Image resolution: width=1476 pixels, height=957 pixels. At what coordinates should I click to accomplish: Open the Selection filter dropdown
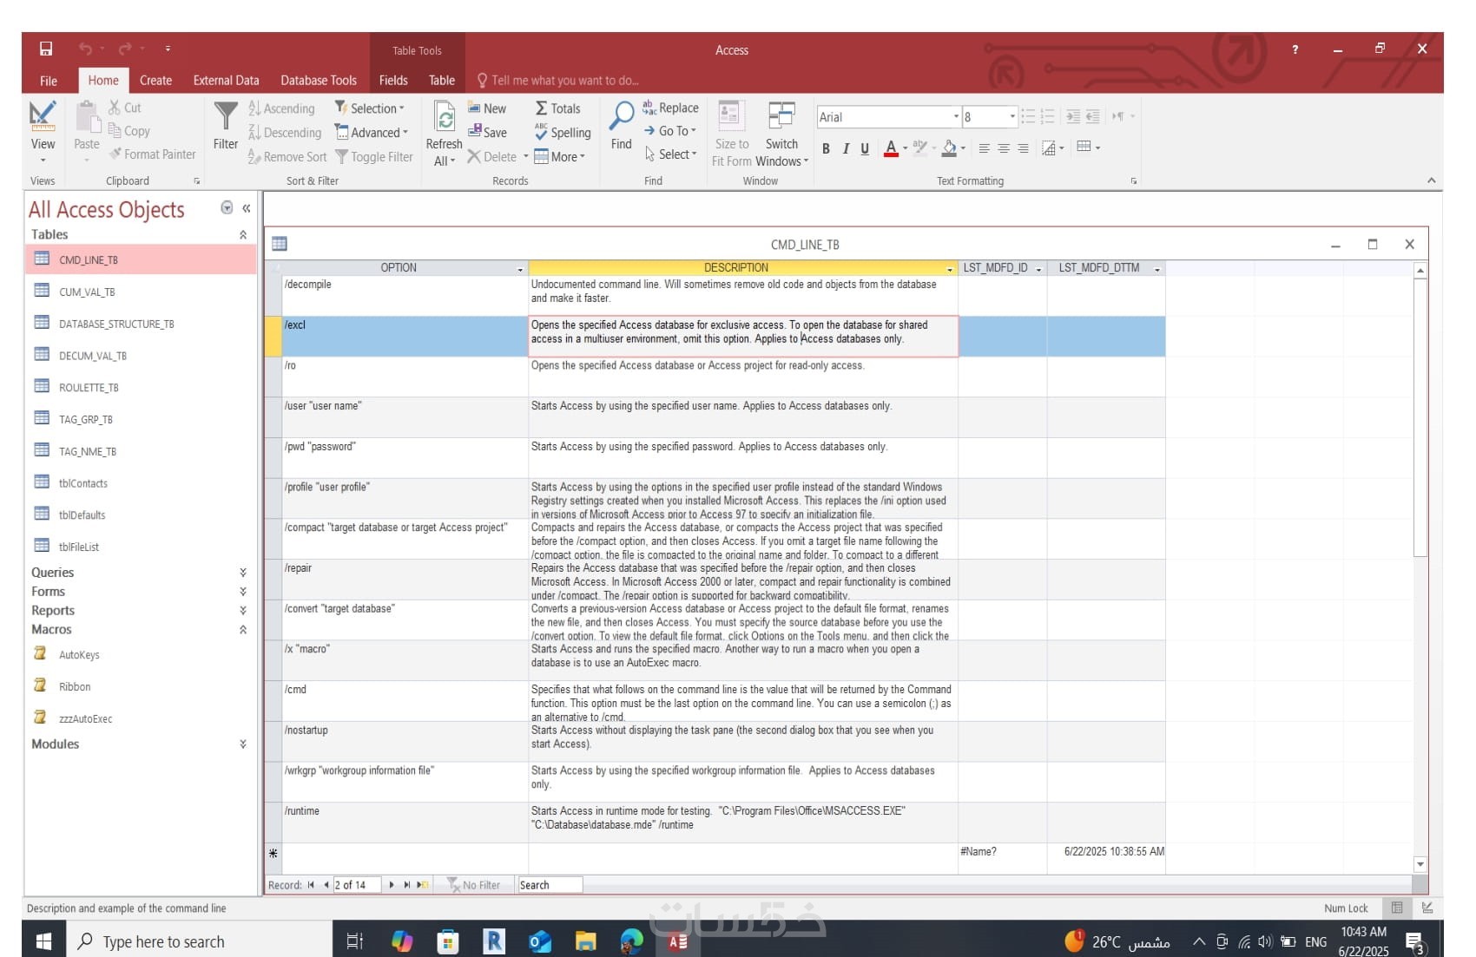click(x=370, y=108)
